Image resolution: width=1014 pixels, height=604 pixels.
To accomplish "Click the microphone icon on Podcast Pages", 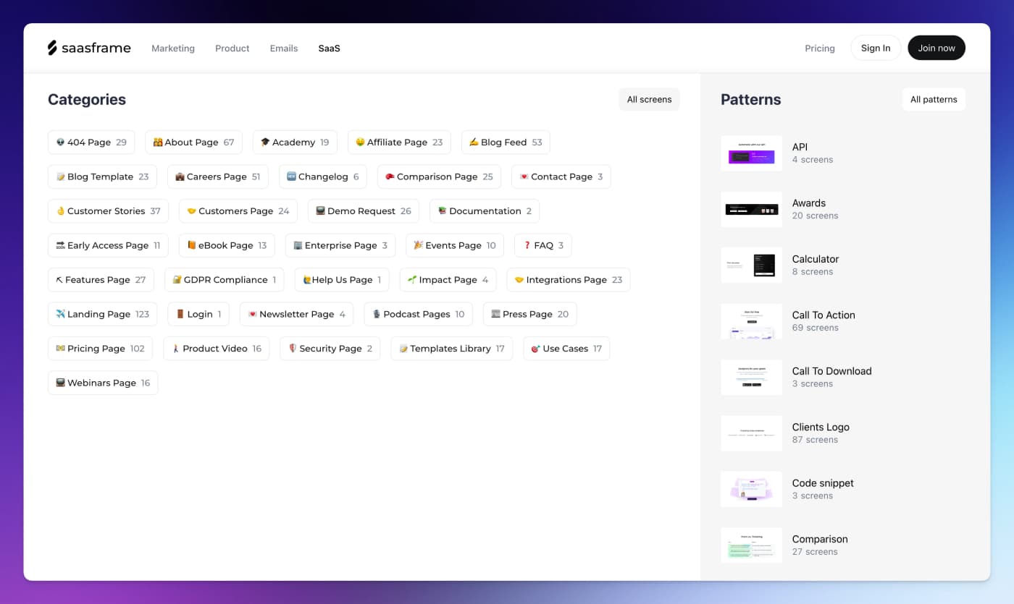I will 376,315.
